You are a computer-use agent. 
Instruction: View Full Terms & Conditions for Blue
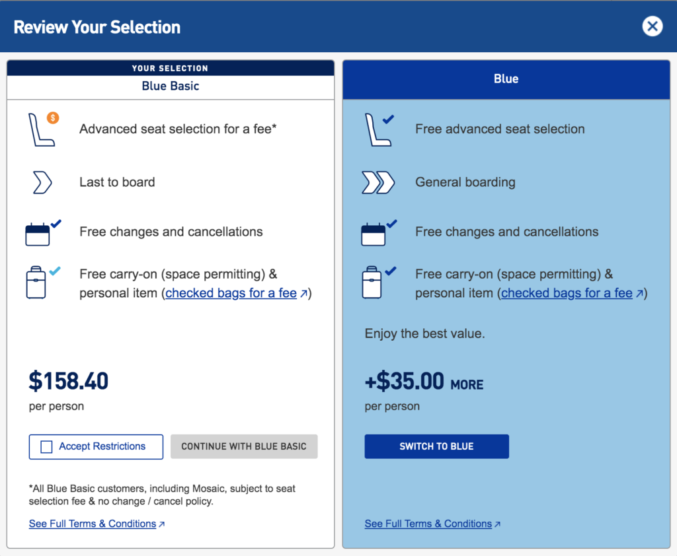428,524
